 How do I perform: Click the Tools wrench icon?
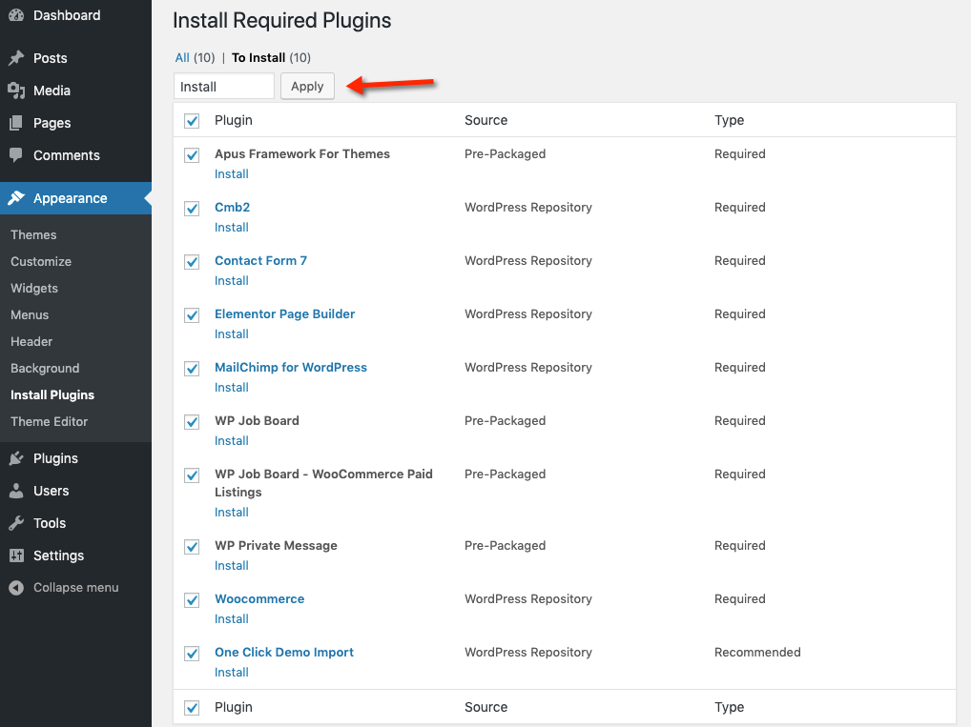coord(16,523)
